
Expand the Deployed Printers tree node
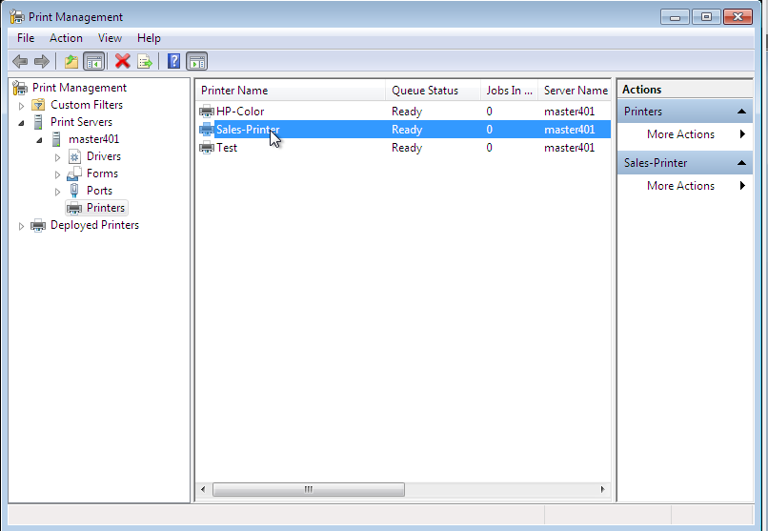(21, 226)
